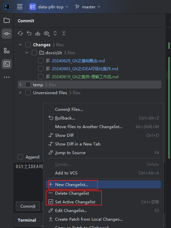This screenshot has height=228, width=171.
Task: Open the hamburger main menu
Action: point(20,7)
